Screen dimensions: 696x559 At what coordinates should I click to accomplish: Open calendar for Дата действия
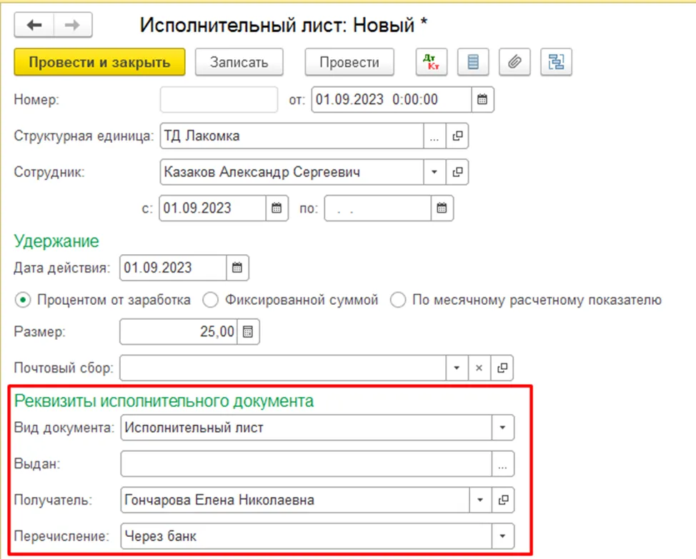(x=237, y=268)
